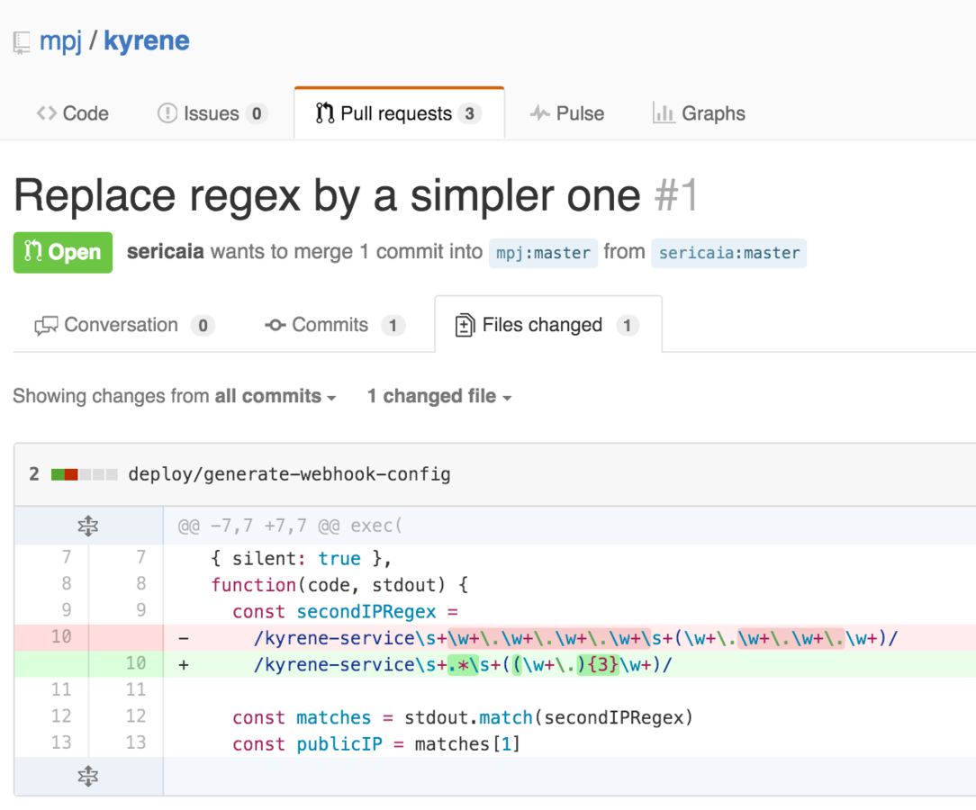Open file deploy/generate-webhook-config

pos(289,474)
